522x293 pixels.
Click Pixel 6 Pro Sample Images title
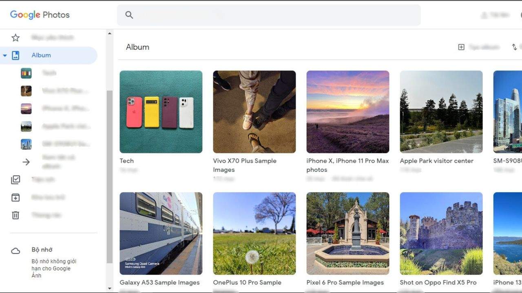(345, 282)
